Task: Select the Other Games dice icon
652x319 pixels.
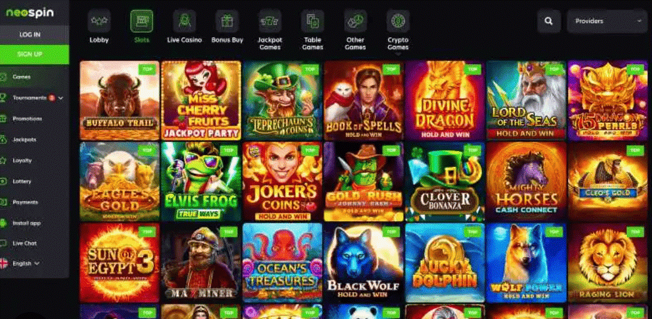Action: 355,21
